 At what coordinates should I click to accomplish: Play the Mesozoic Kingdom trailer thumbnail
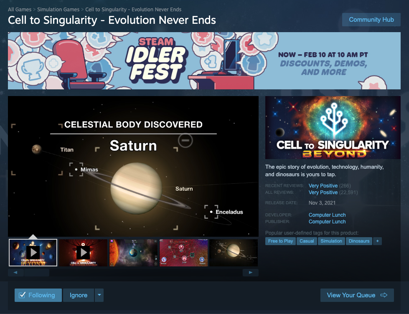click(x=83, y=253)
